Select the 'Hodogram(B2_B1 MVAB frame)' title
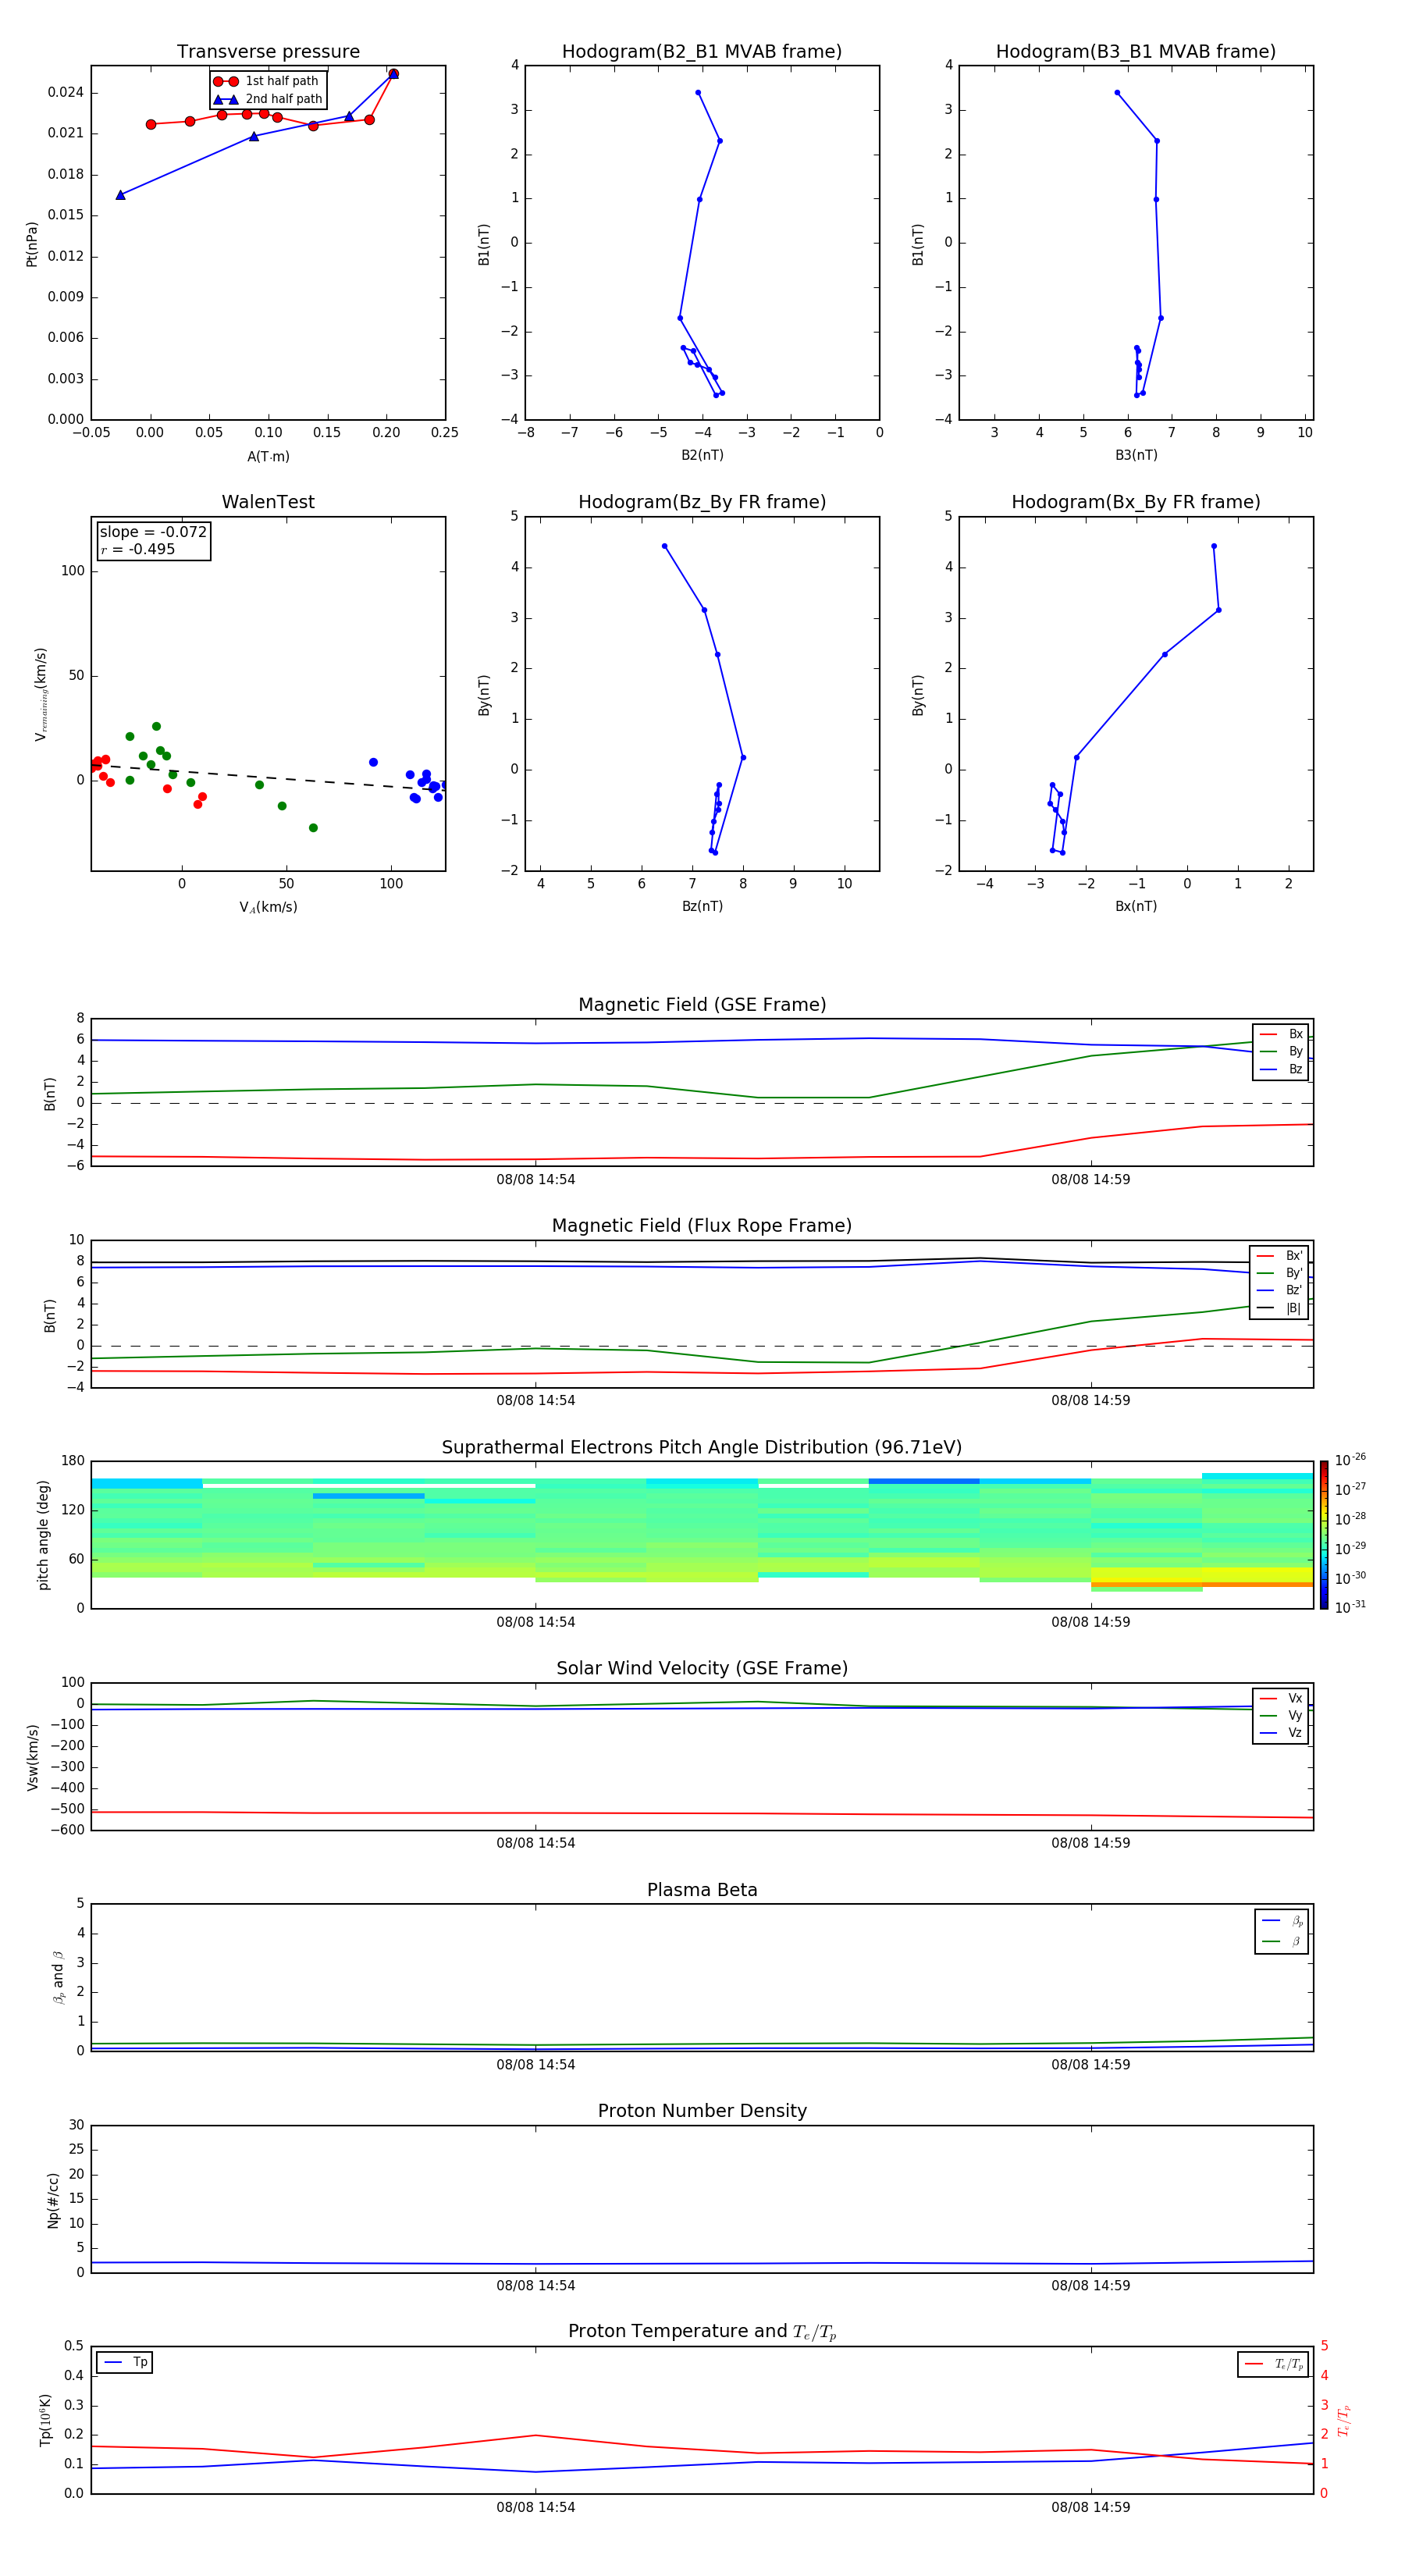This screenshot has width=1405, height=2576. [x=702, y=52]
